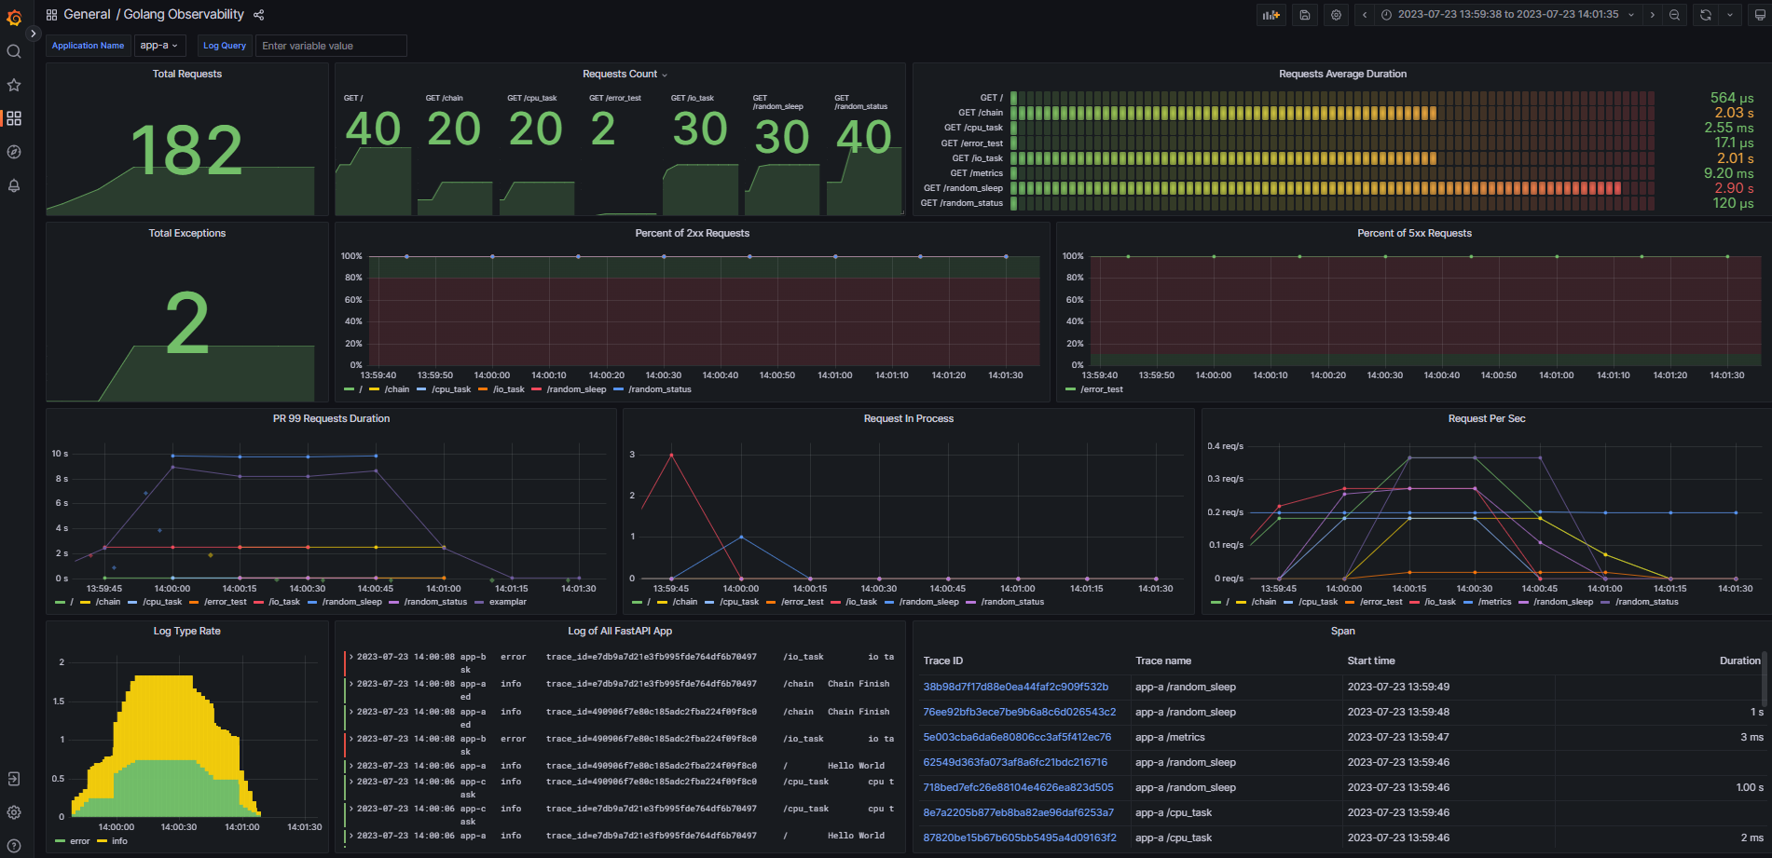Sort Span table by Duration header
Image resolution: width=1772 pixels, height=858 pixels.
(1739, 661)
